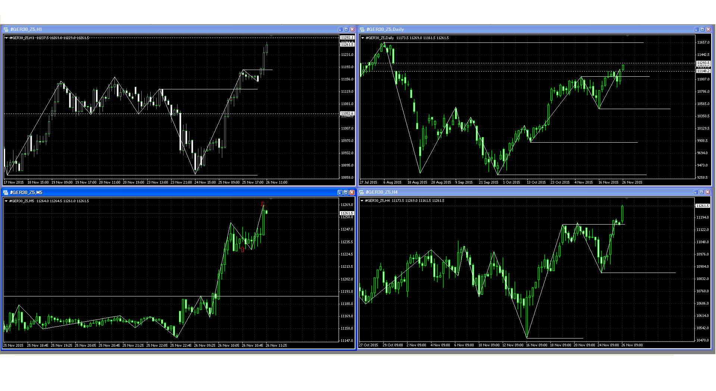Maximize the #GER30_Z5,M5 chart window
The width and height of the screenshot is (716, 391).
(346, 193)
